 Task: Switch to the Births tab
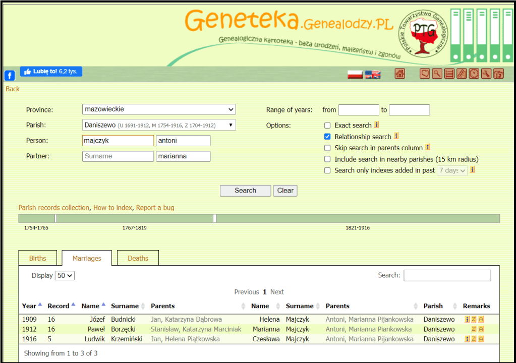pos(38,258)
